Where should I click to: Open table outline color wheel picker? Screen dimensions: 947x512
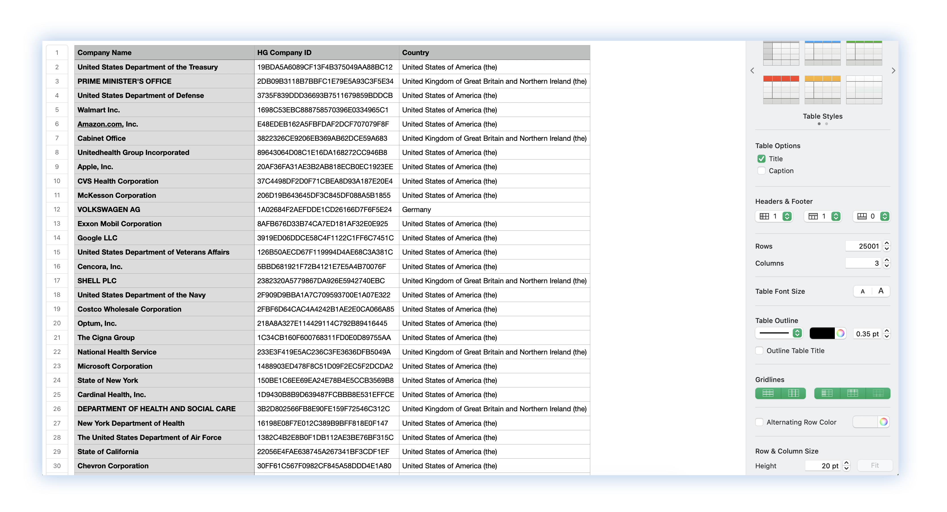click(840, 333)
